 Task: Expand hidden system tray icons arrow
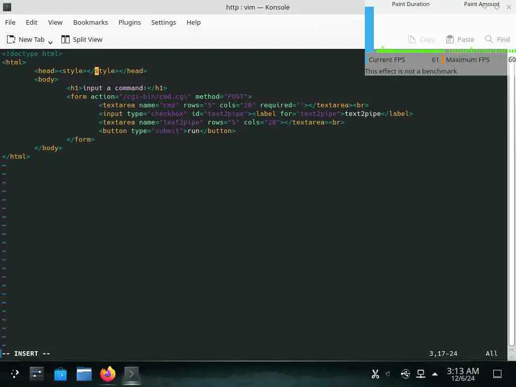435,374
